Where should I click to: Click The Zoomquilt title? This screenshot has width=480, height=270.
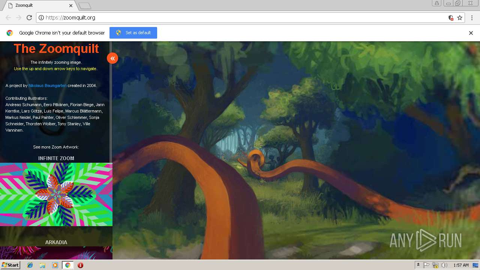click(x=56, y=48)
